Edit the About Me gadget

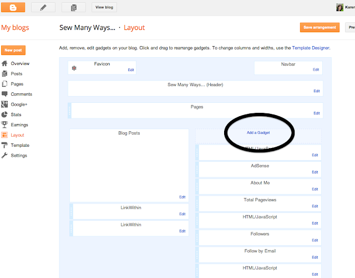(x=315, y=189)
